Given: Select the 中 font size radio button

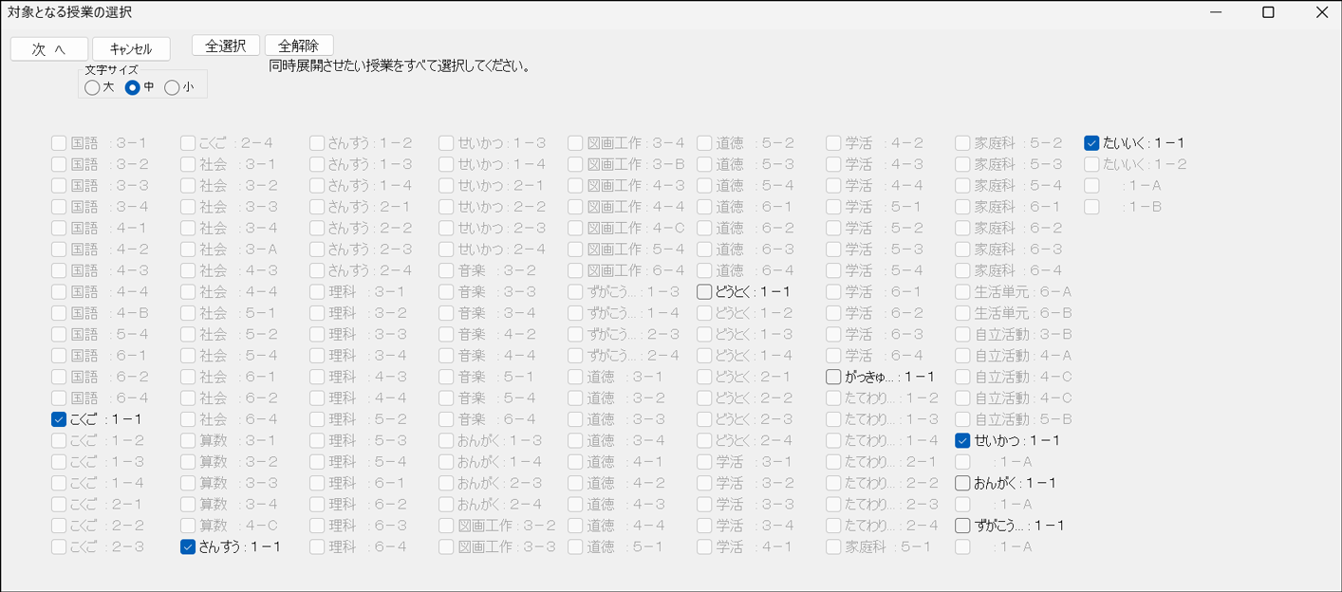Looking at the screenshot, I should [x=132, y=87].
